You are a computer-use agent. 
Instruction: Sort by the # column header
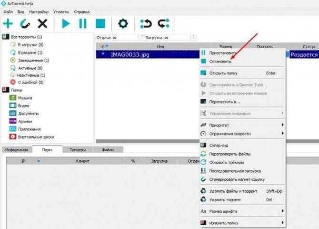pos(102,46)
